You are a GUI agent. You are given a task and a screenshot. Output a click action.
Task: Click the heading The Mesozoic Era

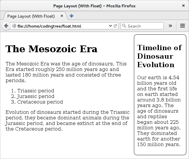click(x=51, y=49)
